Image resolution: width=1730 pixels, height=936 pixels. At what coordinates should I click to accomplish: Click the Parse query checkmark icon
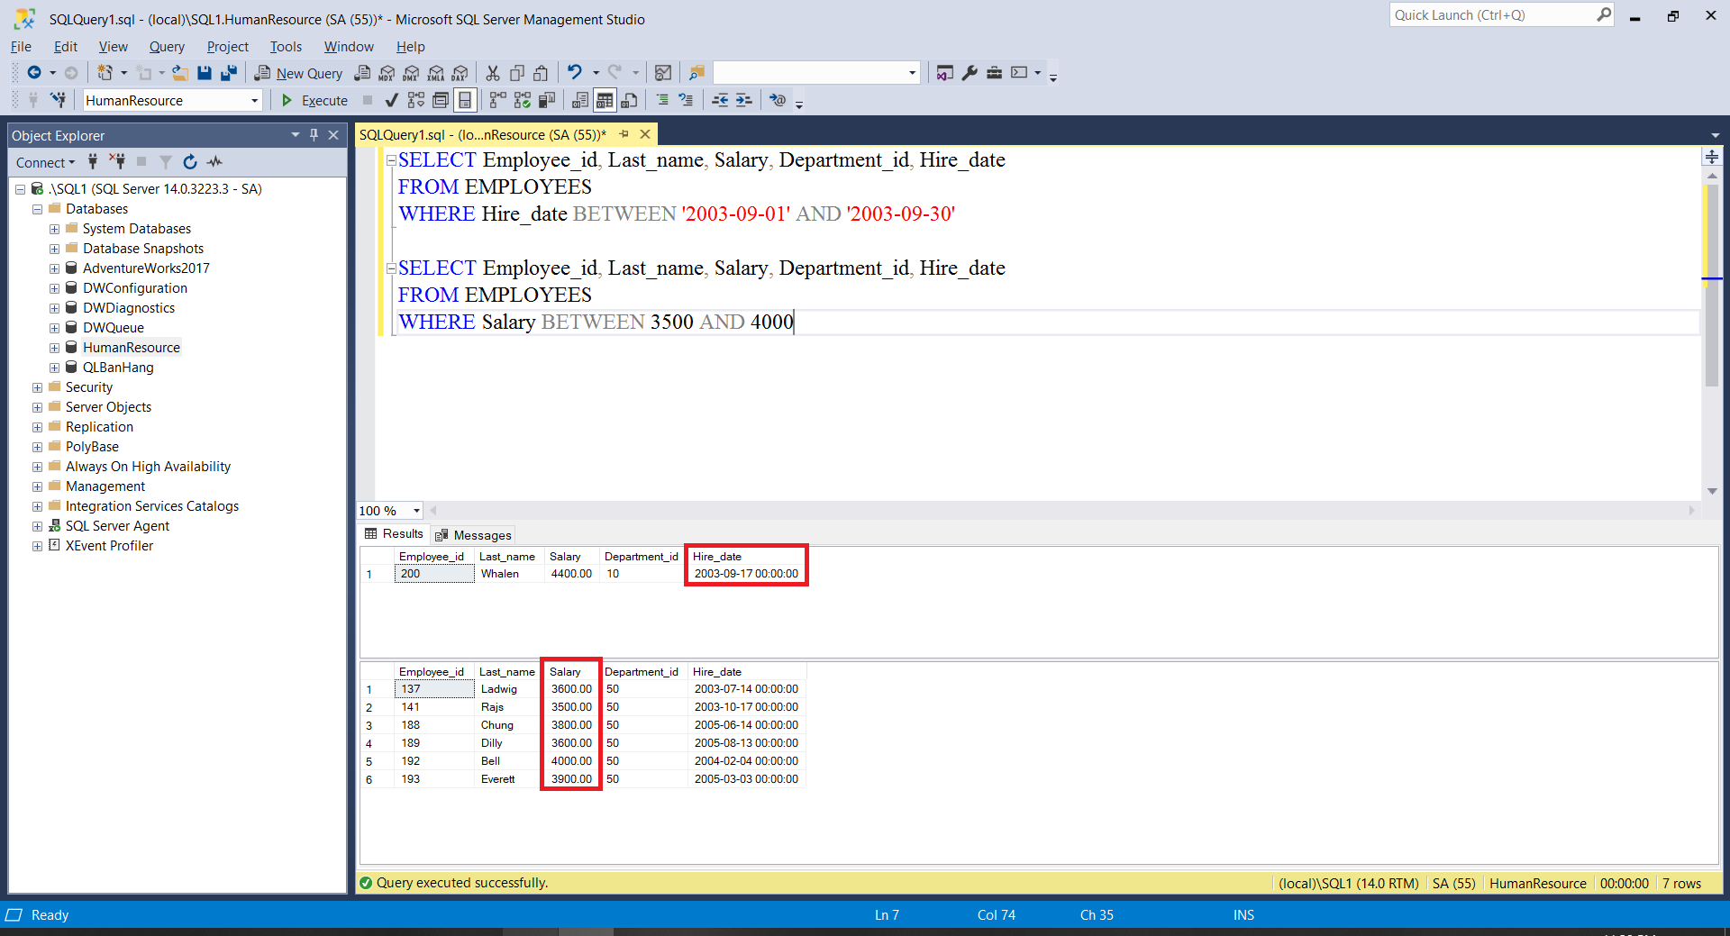point(391,100)
